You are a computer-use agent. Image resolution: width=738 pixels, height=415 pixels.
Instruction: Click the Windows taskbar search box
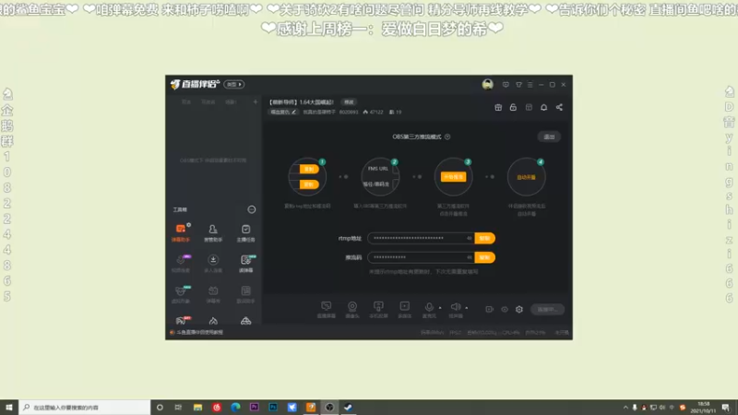click(85, 407)
